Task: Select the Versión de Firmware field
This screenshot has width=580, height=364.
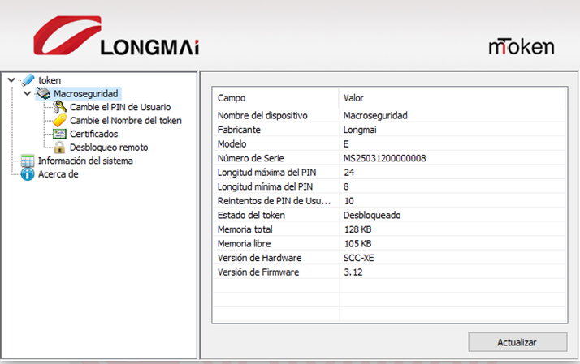Action: pos(258,272)
